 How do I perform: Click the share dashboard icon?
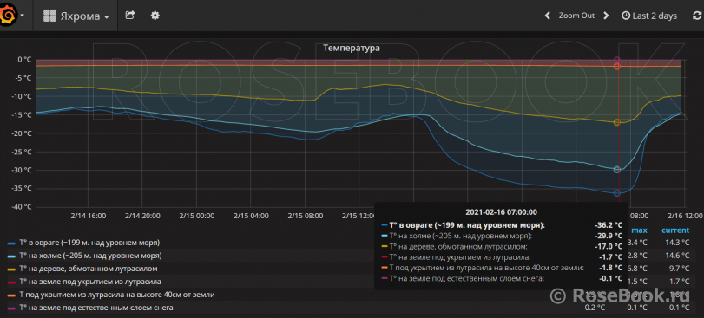[x=129, y=16]
